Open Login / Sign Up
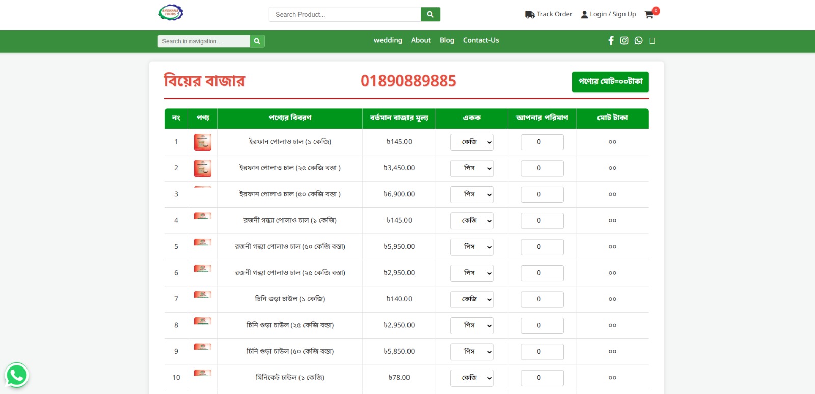This screenshot has width=815, height=394. point(608,14)
